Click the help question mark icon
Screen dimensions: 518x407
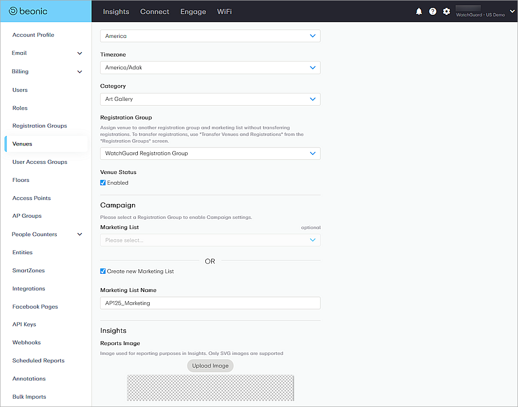tap(433, 11)
